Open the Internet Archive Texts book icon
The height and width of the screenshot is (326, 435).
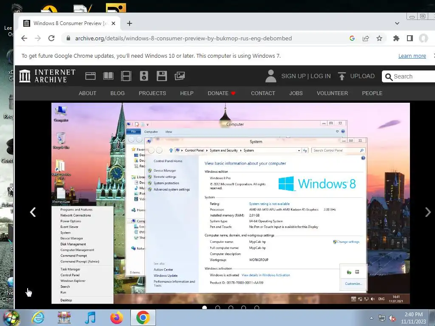coord(108,76)
